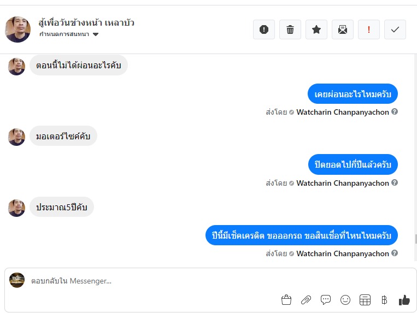This screenshot has width=417, height=313.
Task: Mark conversation as spam icon
Action: point(264,29)
